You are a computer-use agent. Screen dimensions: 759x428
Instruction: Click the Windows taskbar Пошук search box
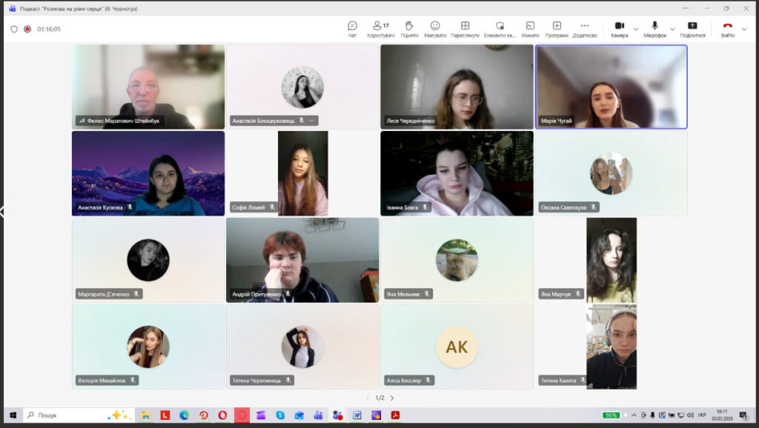pyautogui.click(x=67, y=415)
